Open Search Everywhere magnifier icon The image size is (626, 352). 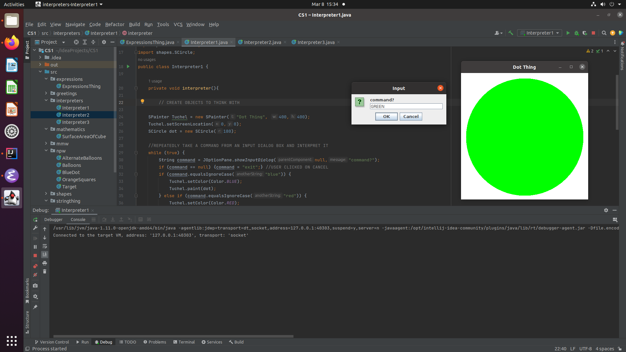(604, 33)
